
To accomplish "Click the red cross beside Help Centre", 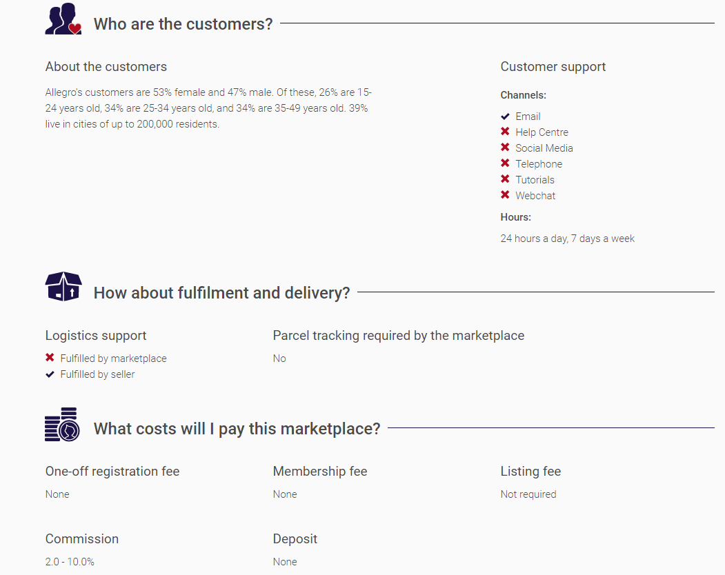I will point(505,132).
